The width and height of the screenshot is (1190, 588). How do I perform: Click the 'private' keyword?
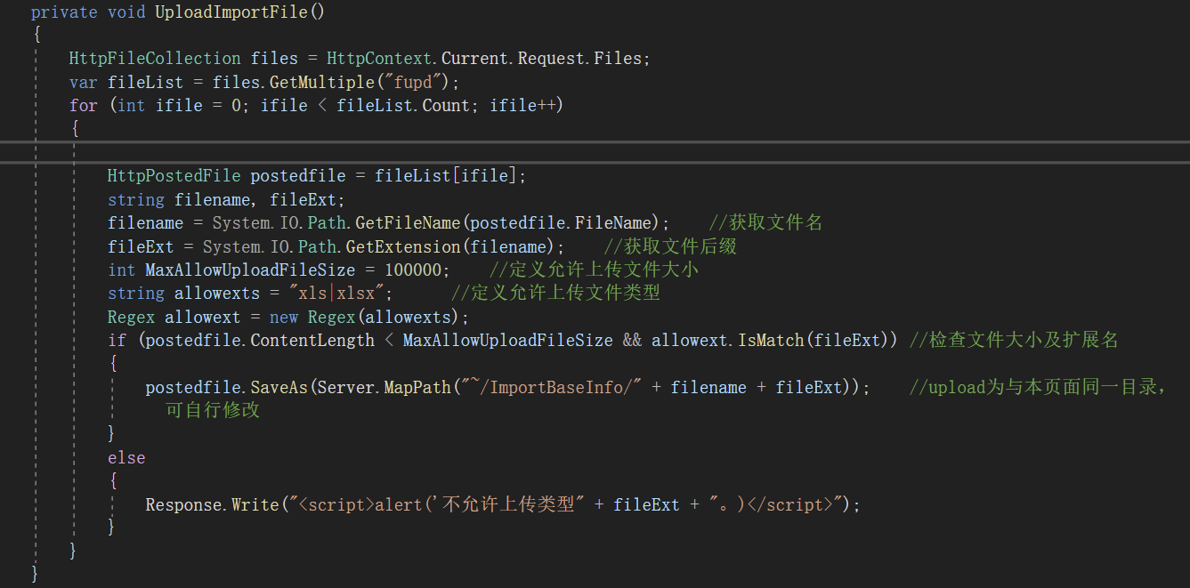(64, 12)
